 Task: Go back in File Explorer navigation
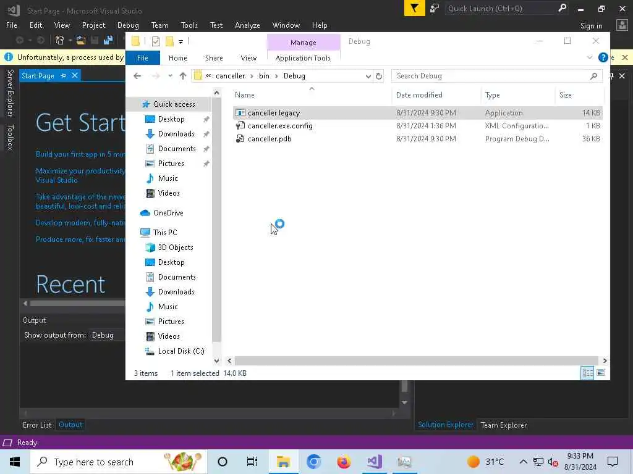pos(137,76)
